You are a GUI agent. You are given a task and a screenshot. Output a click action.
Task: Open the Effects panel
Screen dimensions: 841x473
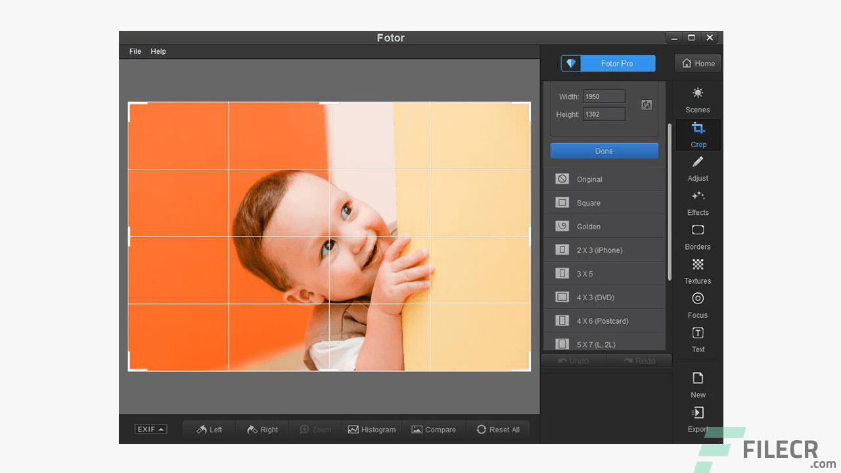coord(698,203)
